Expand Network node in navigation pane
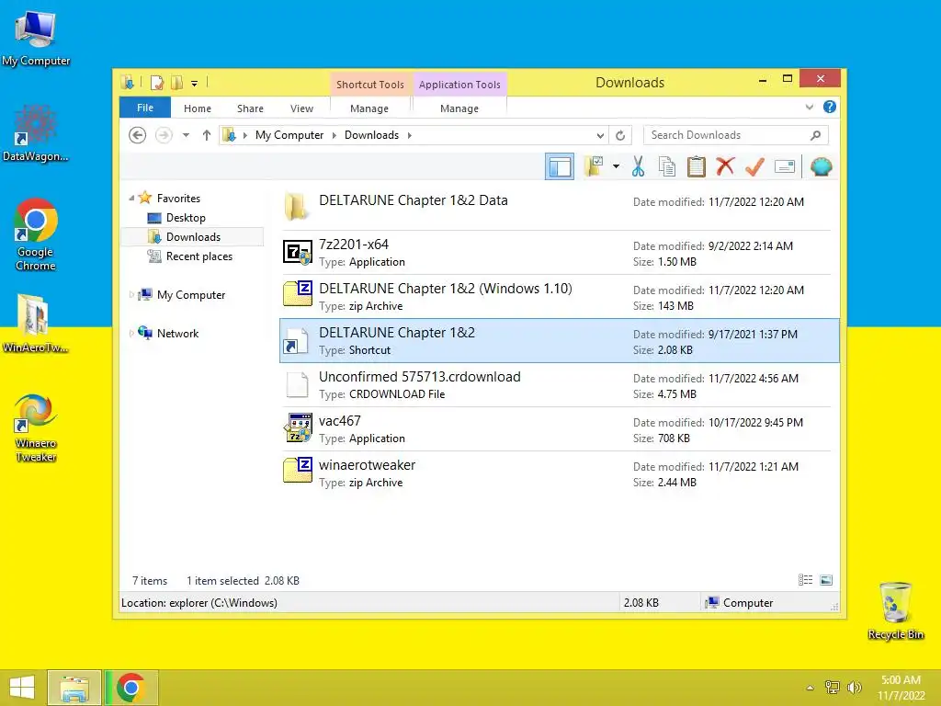Screen dimensions: 941x706 coord(131,333)
